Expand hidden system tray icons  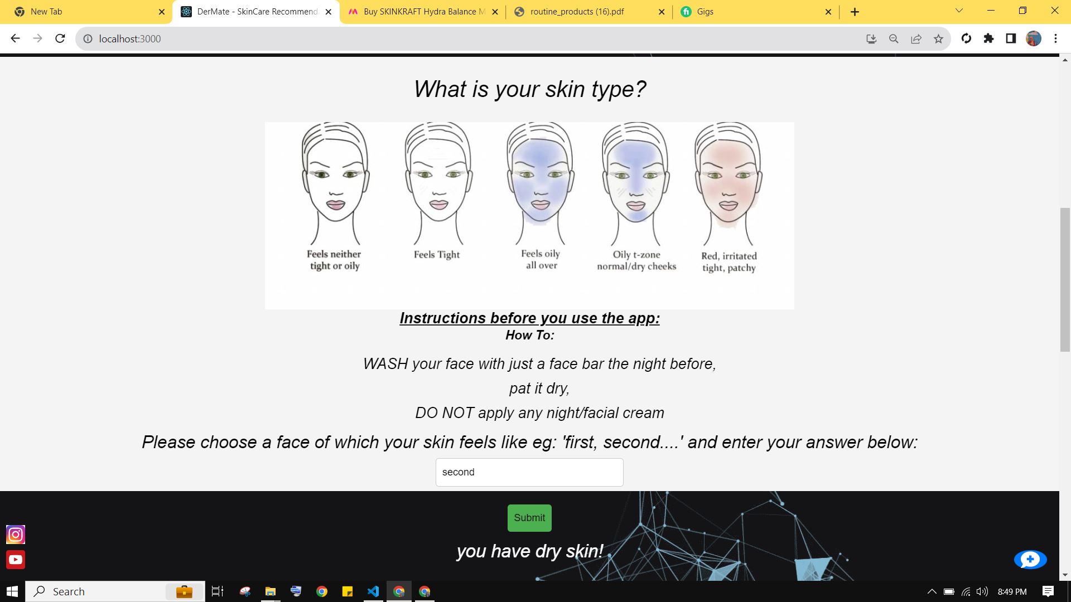932,591
